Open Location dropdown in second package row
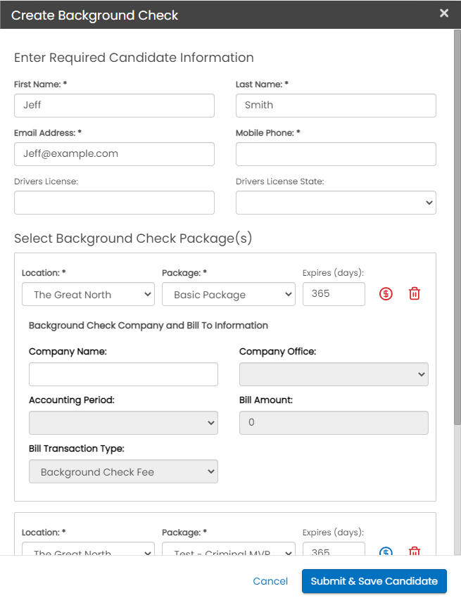This screenshot has width=461, height=605. click(x=88, y=549)
